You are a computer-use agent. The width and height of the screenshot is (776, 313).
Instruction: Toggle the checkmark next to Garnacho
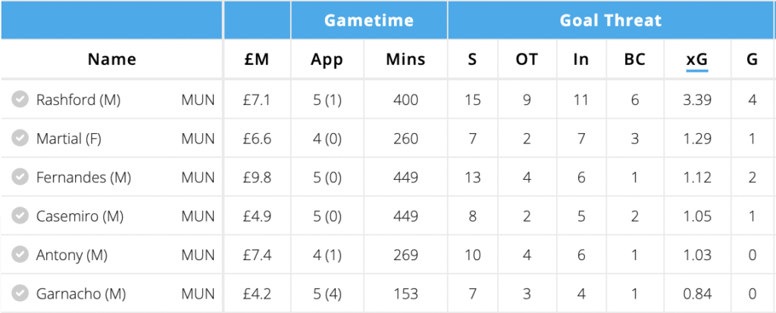point(20,294)
